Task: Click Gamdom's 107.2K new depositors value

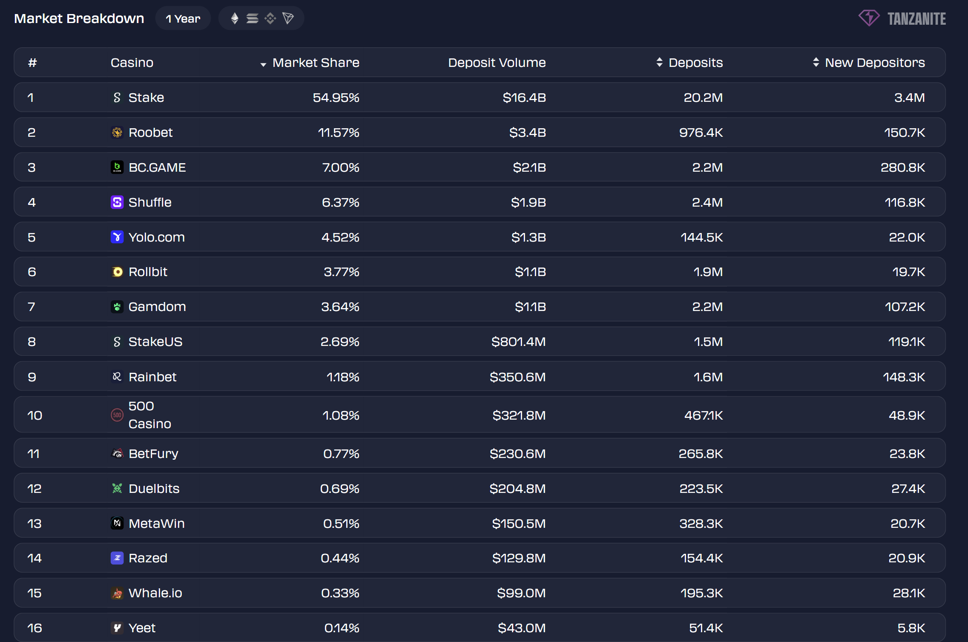Action: click(x=905, y=307)
